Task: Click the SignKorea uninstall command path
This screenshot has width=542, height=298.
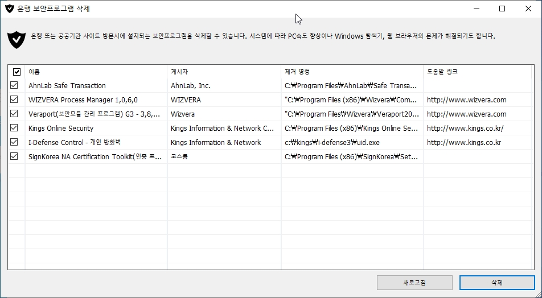Action: tap(351, 156)
